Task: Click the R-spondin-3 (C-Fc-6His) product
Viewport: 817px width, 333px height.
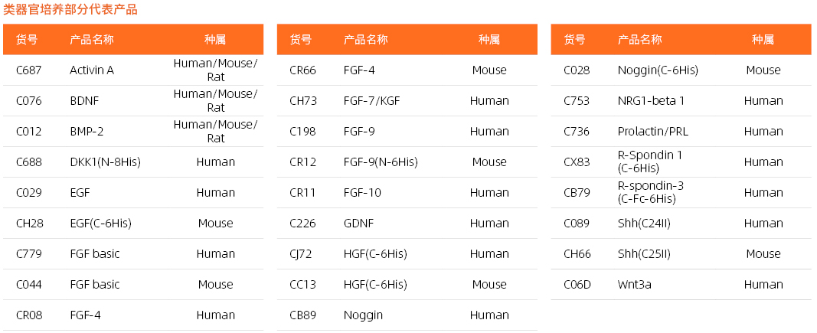Action: 650,193
